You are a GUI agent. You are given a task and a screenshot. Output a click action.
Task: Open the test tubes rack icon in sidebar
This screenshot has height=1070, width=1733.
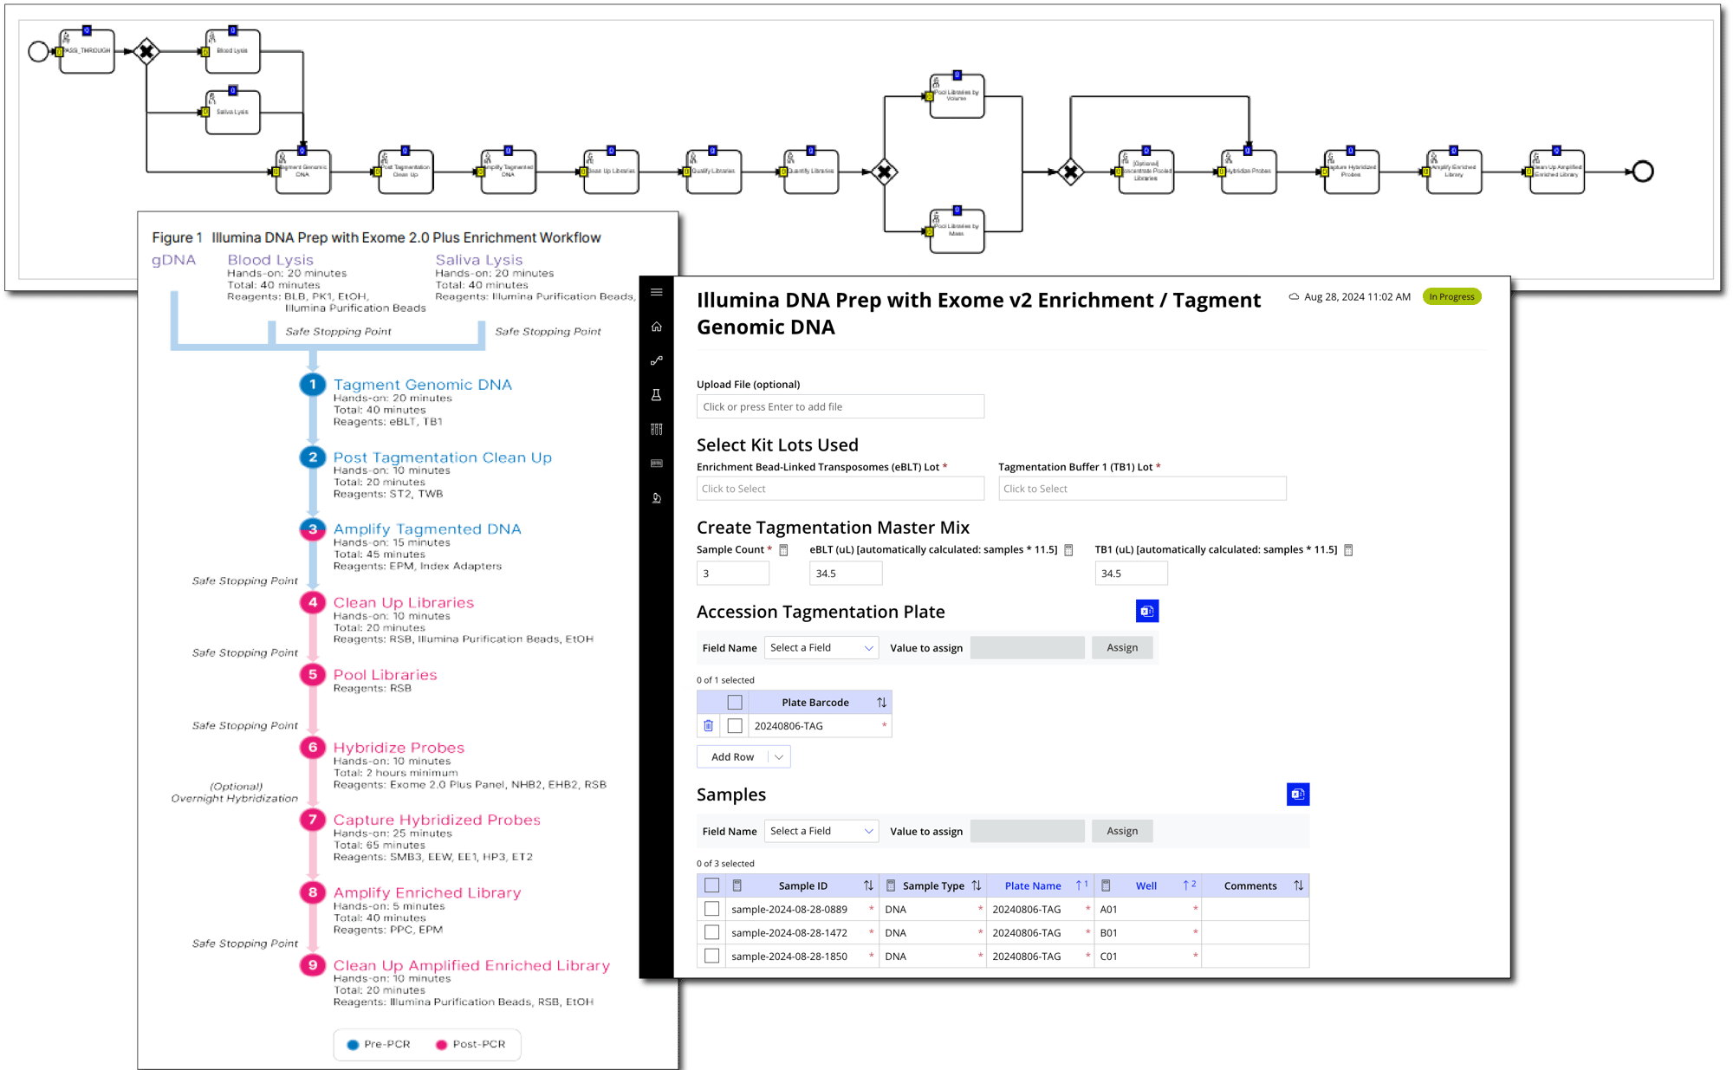coord(657,429)
